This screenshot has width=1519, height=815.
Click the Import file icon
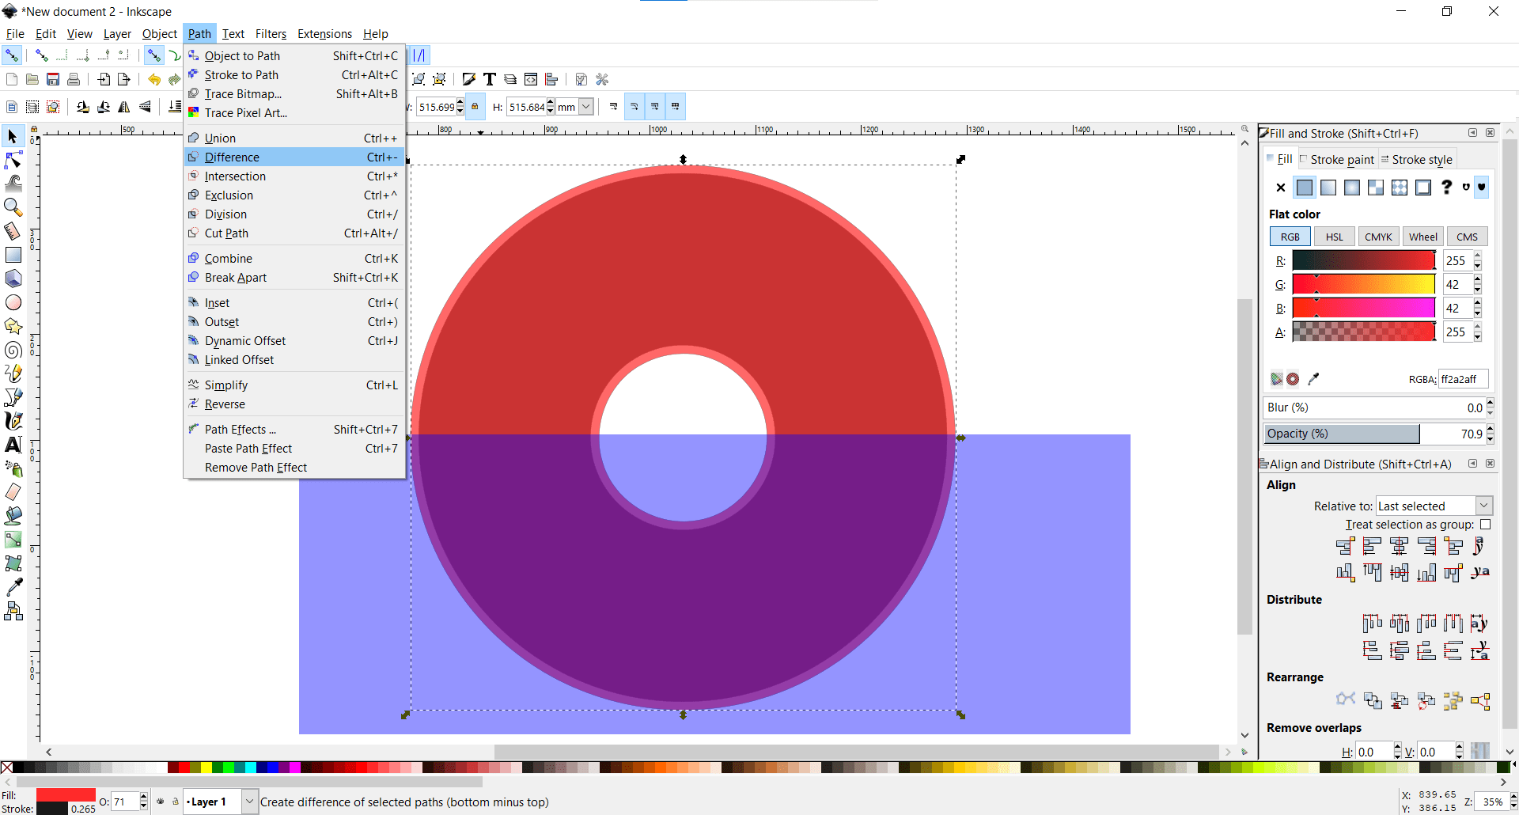tap(104, 79)
